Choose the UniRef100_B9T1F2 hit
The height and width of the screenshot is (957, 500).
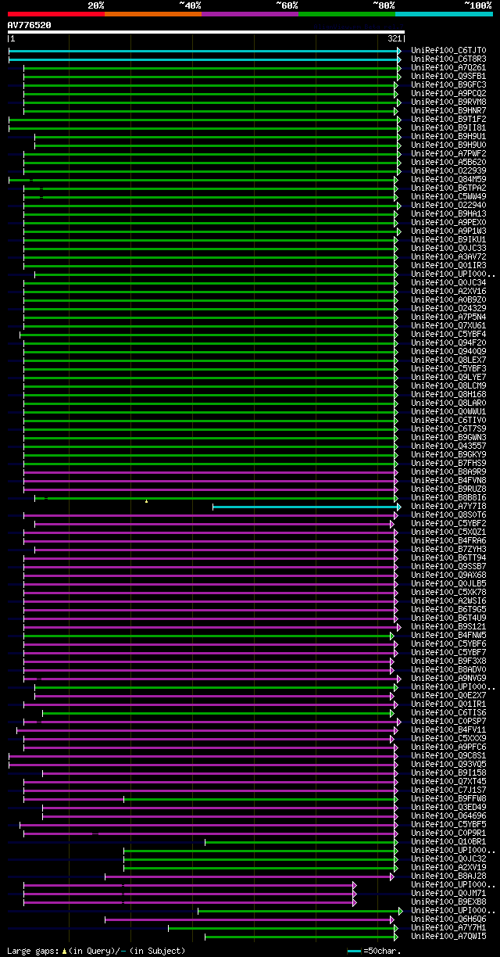pos(448,120)
